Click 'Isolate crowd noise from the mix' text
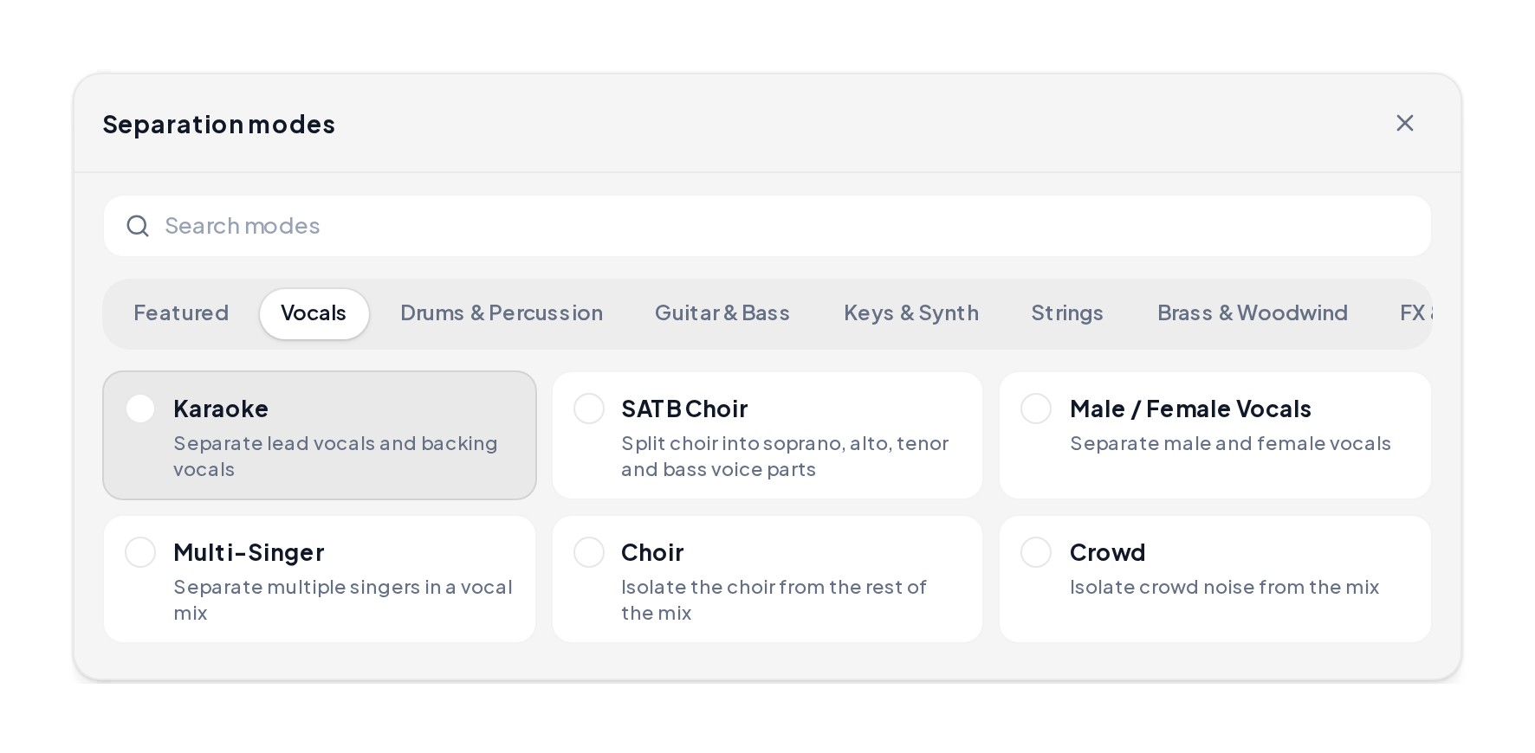The image size is (1535, 753). pos(1224,587)
